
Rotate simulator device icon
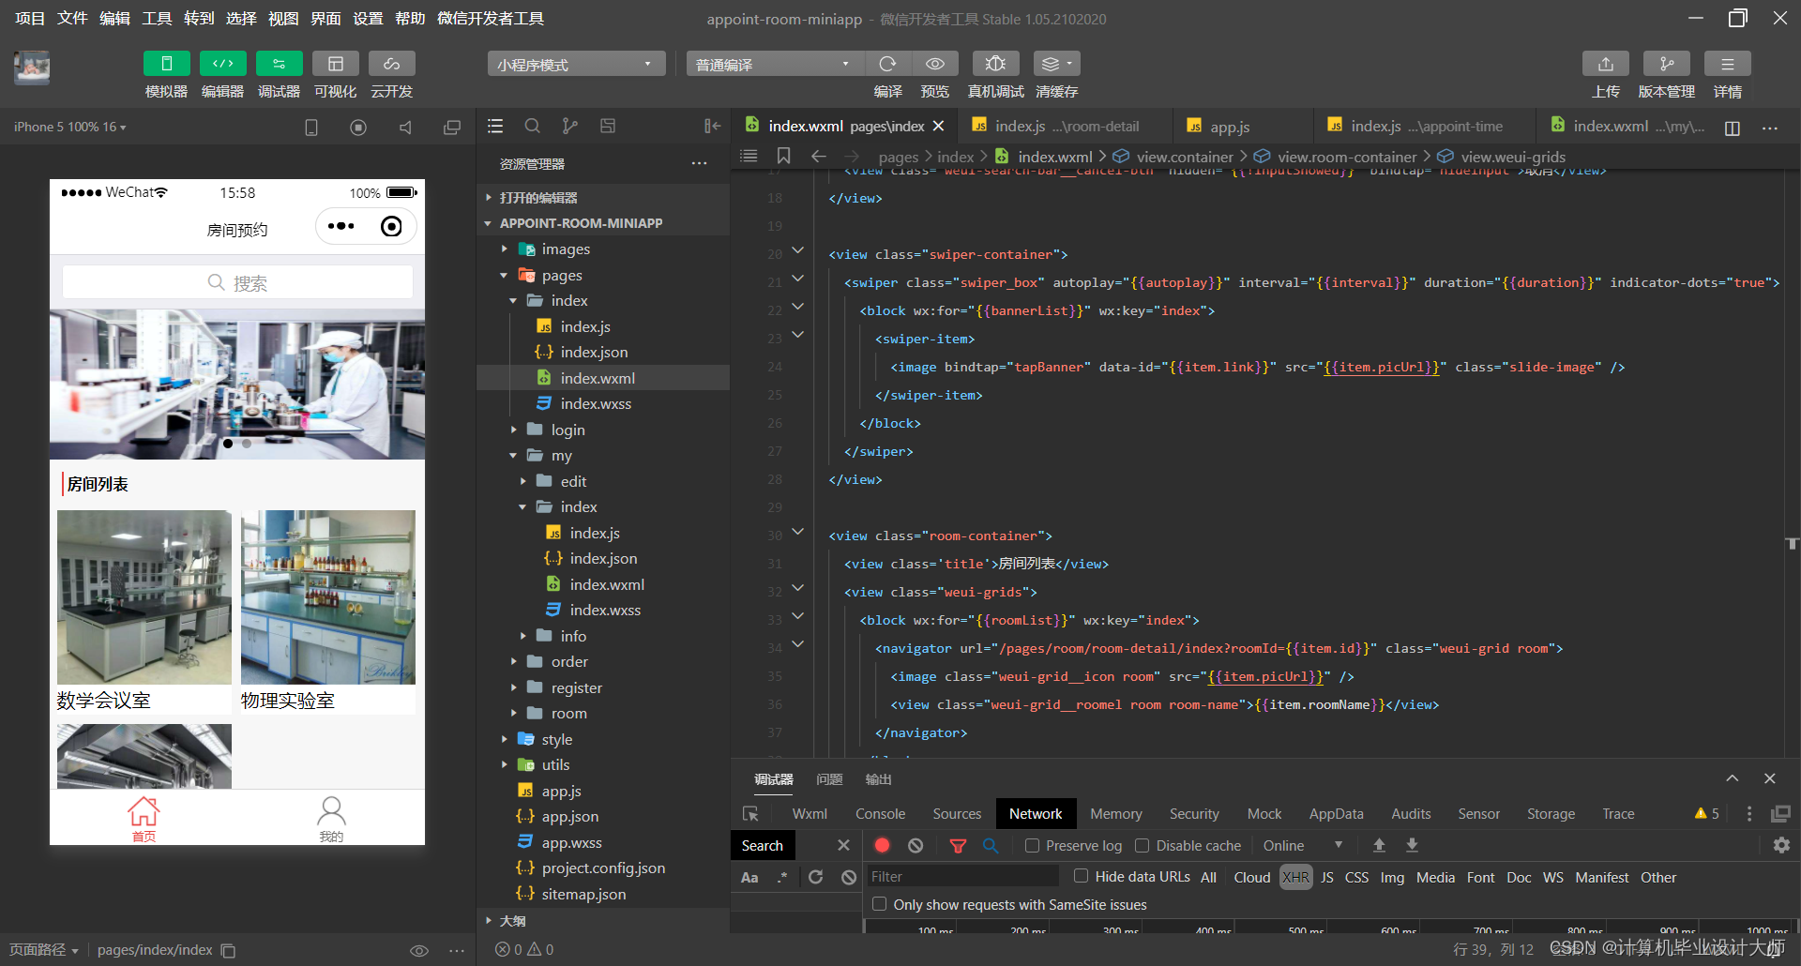click(311, 127)
